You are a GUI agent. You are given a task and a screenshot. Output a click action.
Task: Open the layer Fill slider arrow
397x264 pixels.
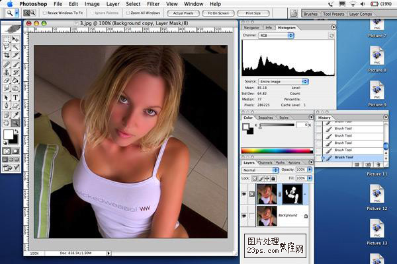pos(310,178)
